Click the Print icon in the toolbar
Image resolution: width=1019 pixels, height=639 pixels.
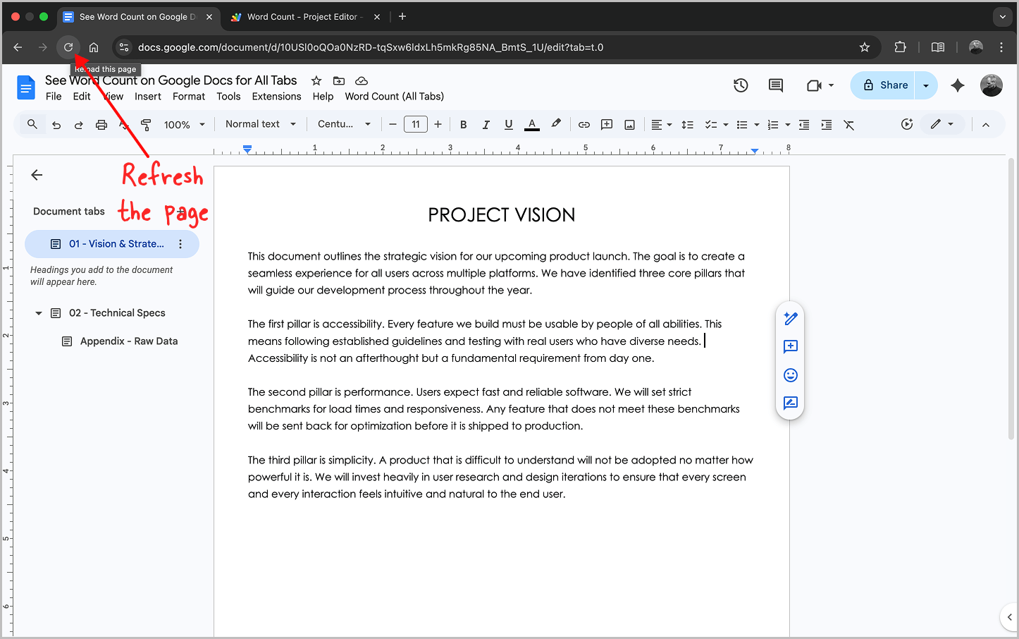[x=101, y=123]
